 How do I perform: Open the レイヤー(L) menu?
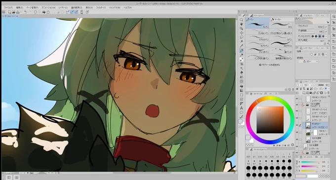pyautogui.click(x=63, y=7)
